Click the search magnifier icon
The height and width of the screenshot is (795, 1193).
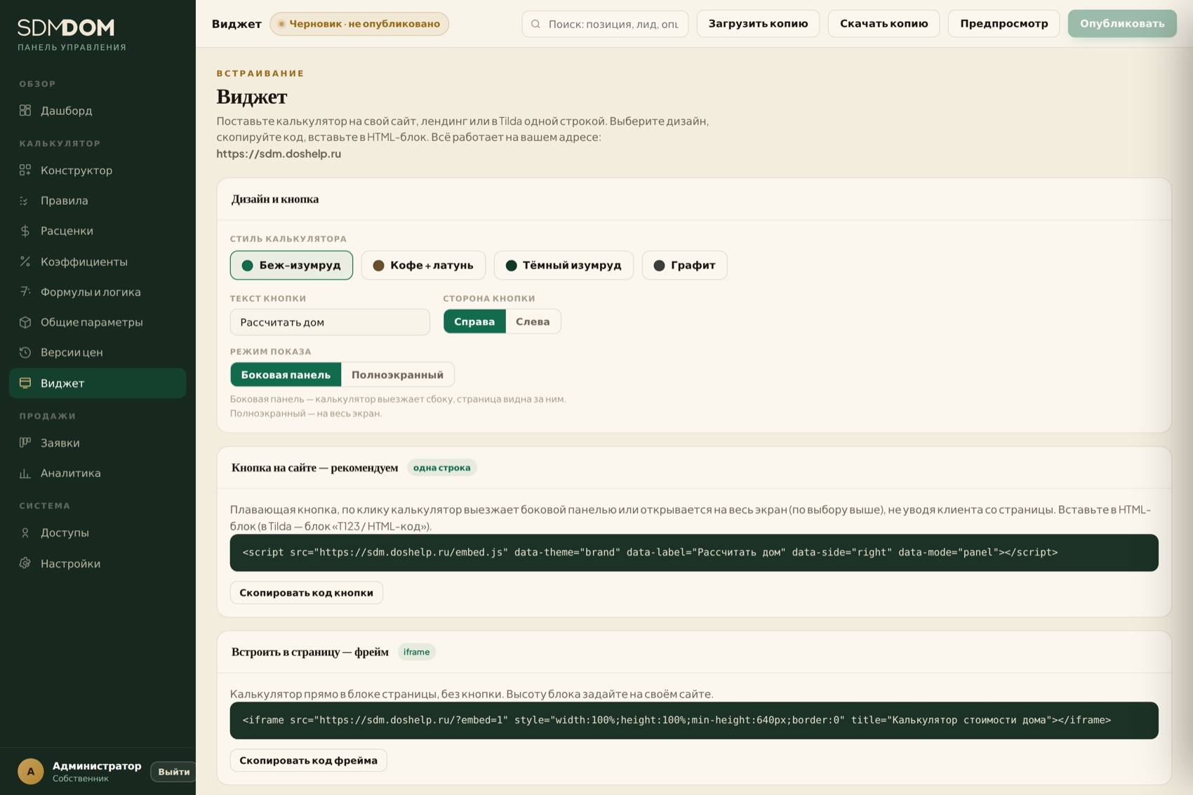click(x=535, y=24)
